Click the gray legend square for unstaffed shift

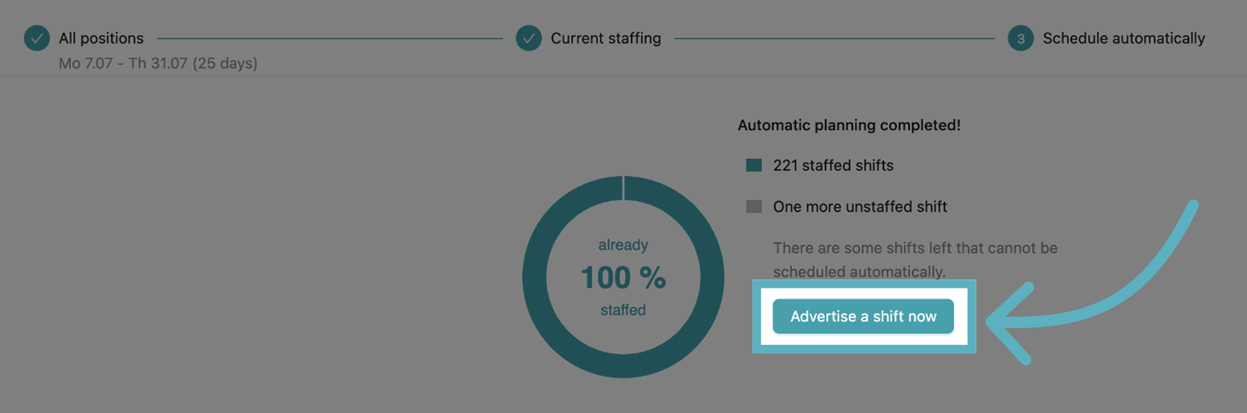click(753, 206)
